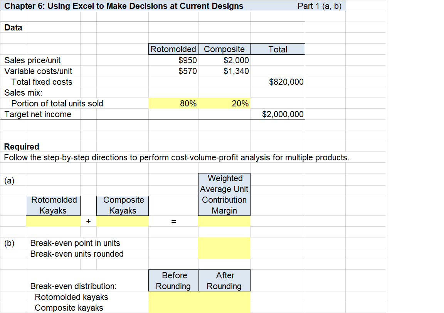Select the 20% sales mix input cell

(x=224, y=103)
